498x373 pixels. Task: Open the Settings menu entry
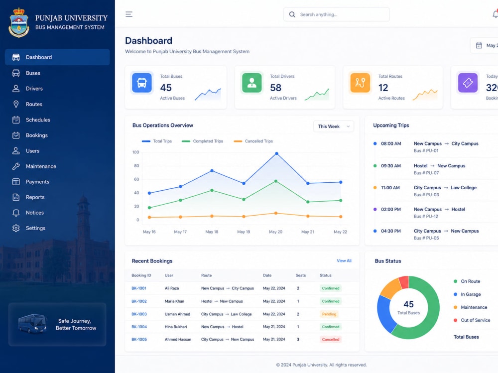pos(57,228)
